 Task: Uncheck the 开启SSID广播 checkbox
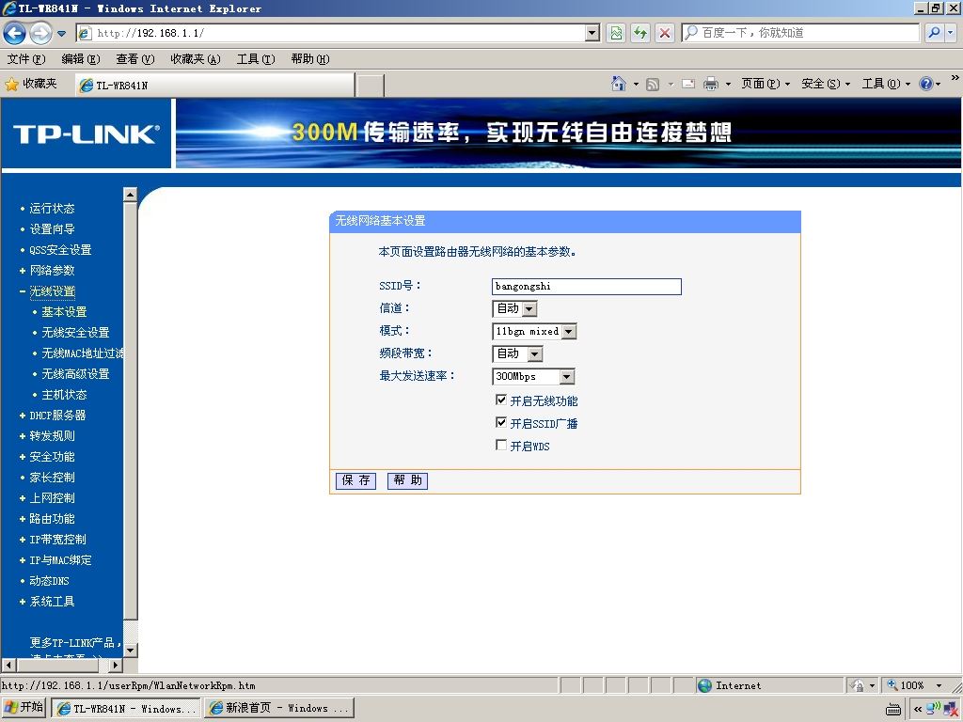(x=501, y=422)
